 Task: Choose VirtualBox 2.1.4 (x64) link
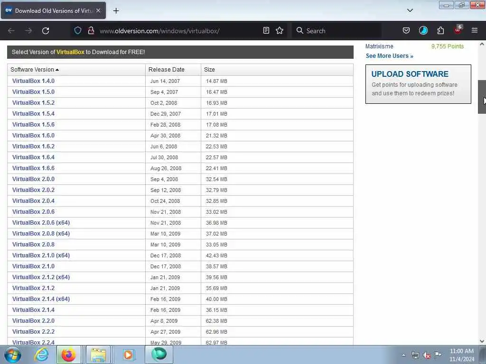point(41,299)
